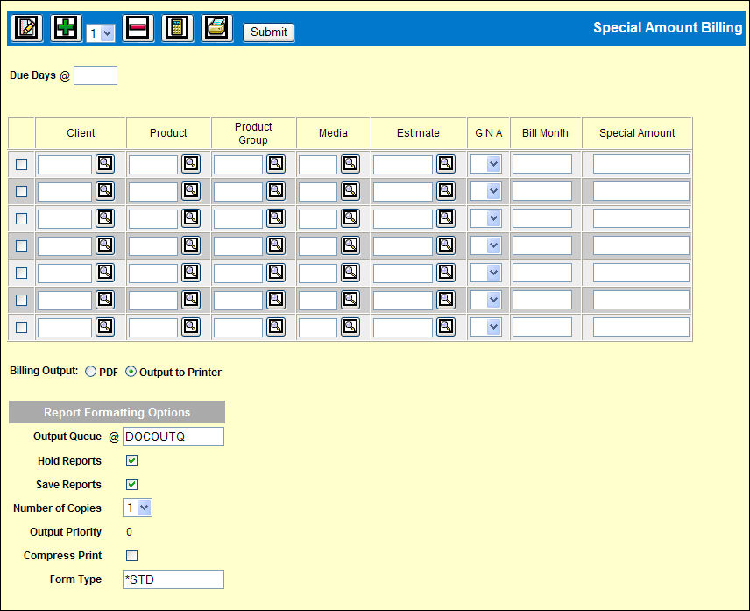Open G N A dropdown in seventh row

[x=486, y=327]
